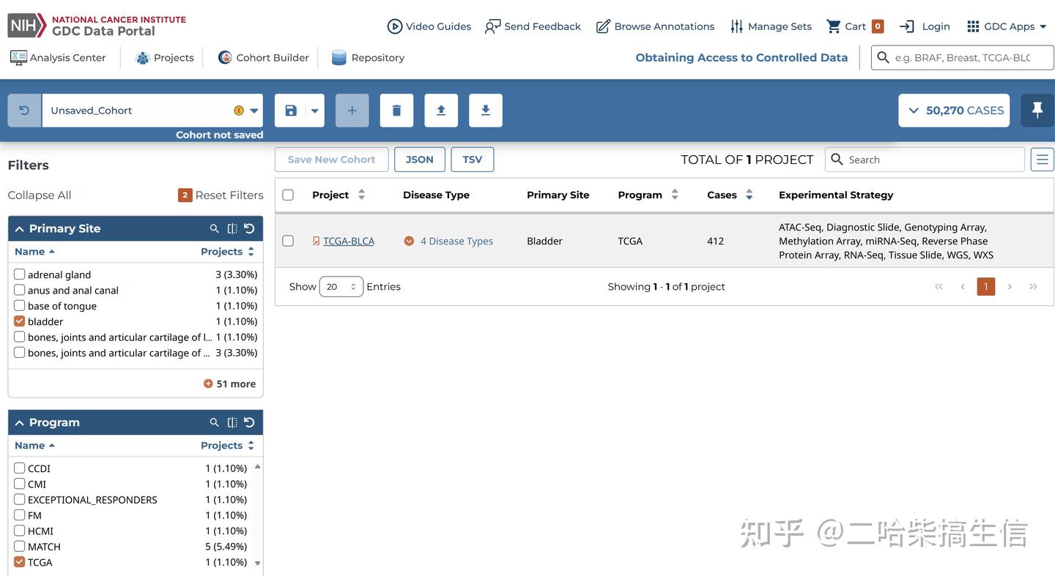Open Obtaining Access to Controlled Data link
This screenshot has height=576, width=1055.
[x=741, y=58]
